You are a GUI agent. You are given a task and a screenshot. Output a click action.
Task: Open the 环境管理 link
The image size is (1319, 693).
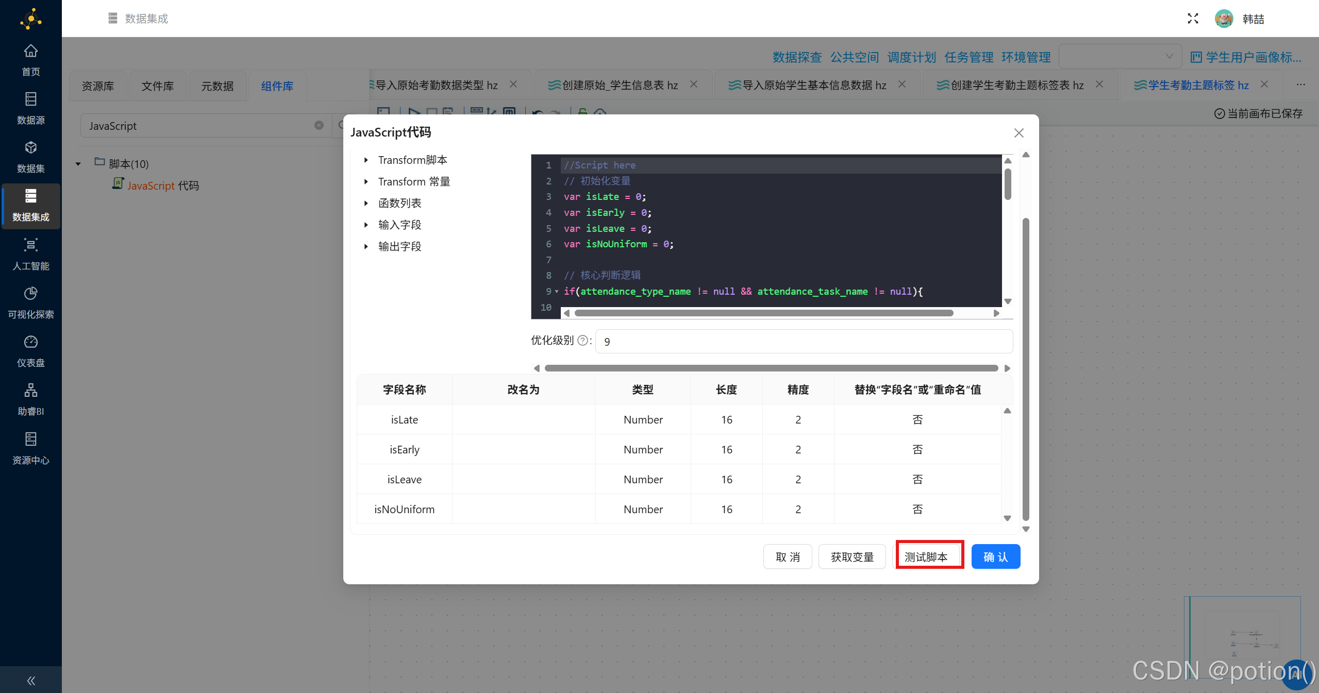coord(1026,57)
